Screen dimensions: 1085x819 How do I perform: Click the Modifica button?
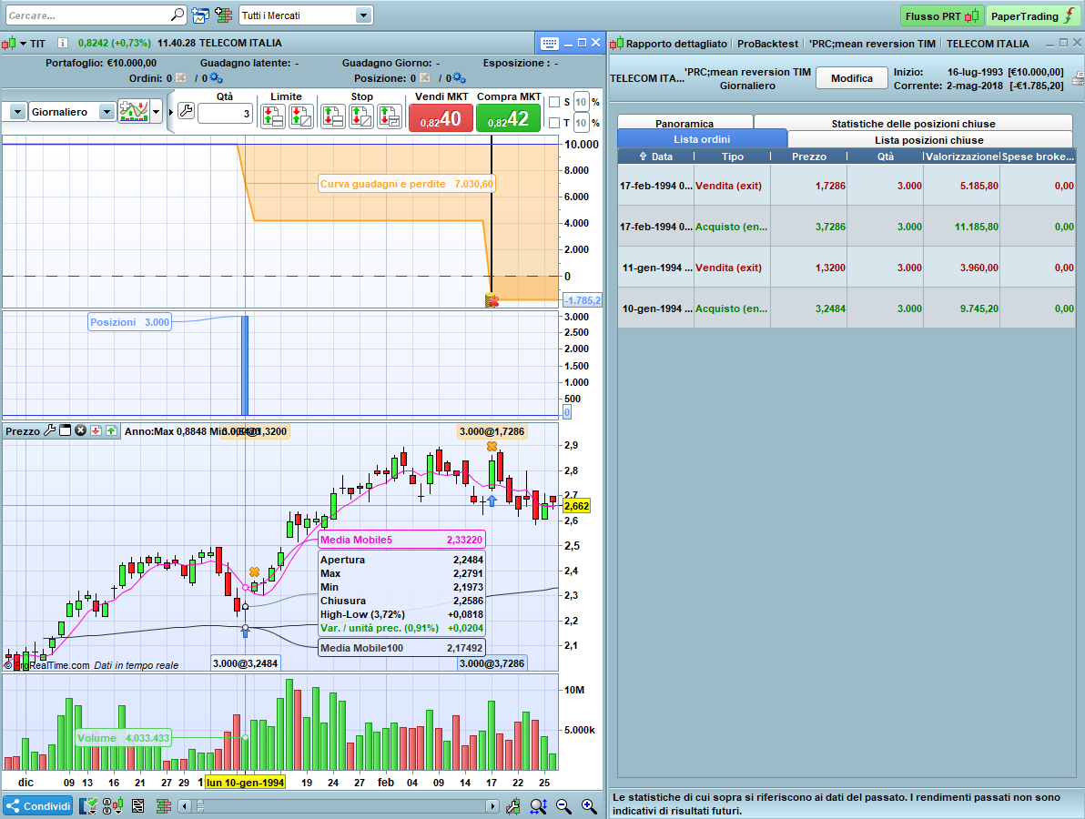click(x=851, y=78)
